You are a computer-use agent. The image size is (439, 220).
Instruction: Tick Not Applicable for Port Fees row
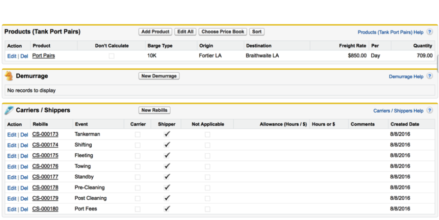(x=207, y=209)
